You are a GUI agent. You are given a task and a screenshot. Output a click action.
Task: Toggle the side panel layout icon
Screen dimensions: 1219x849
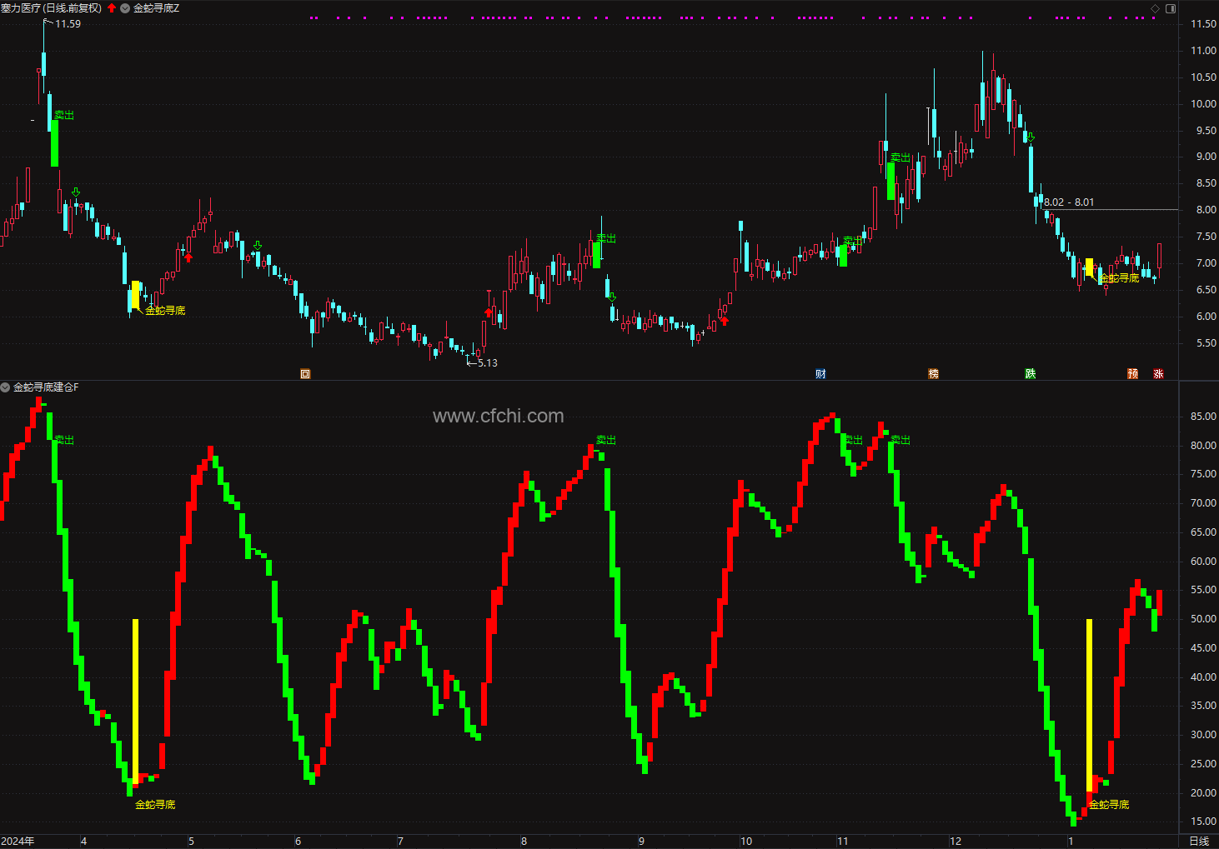1170,8
